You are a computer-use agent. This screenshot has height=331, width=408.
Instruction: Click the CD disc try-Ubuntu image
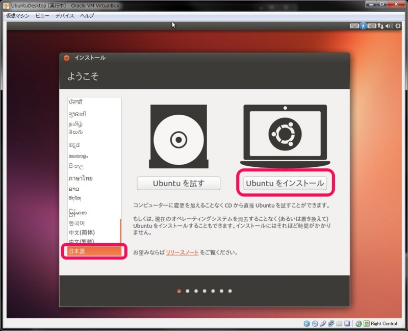(x=178, y=136)
